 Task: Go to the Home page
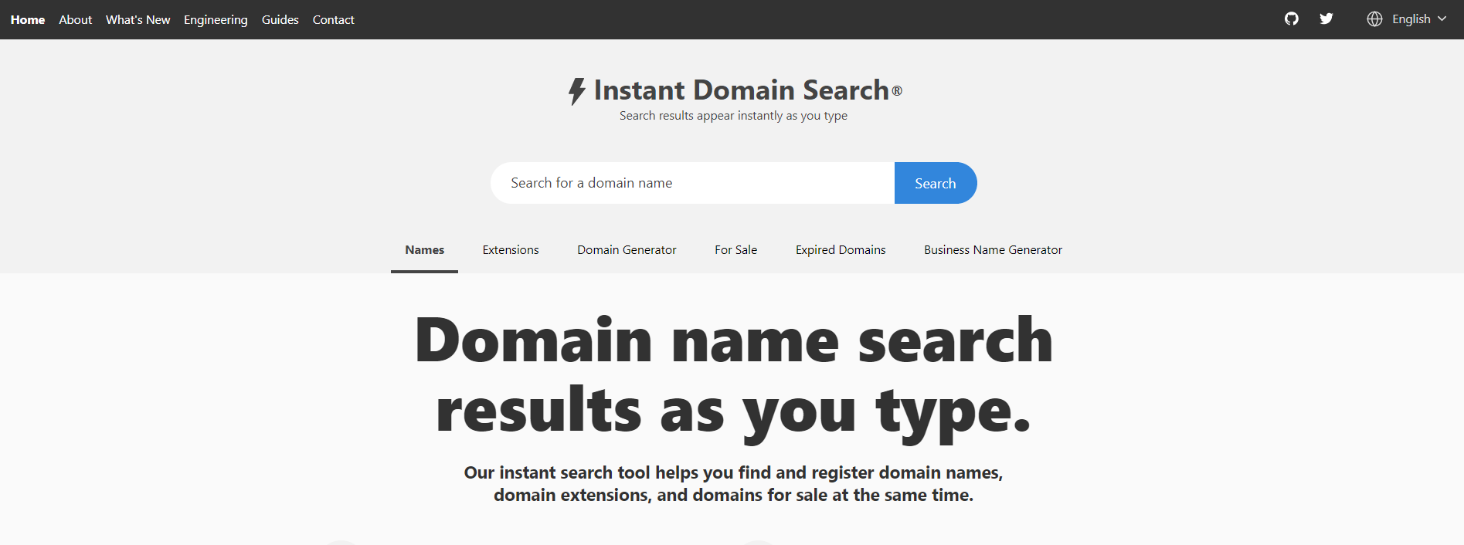(x=28, y=19)
